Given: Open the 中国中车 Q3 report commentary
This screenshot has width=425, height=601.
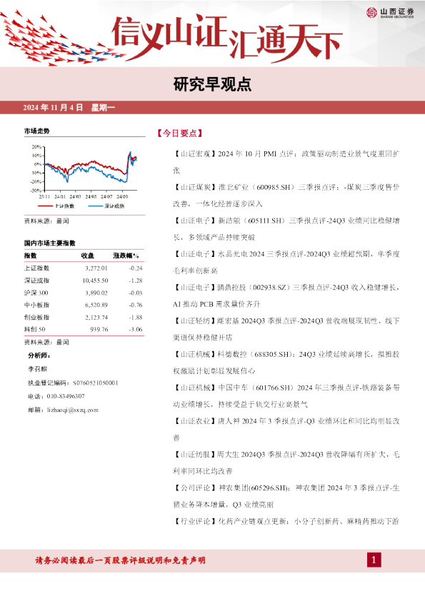Looking at the screenshot, I should 286,396.
